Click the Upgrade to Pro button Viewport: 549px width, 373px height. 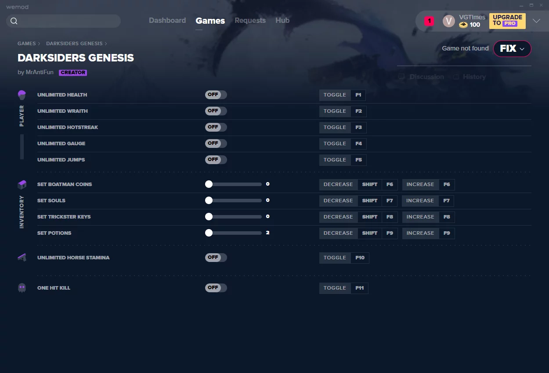507,21
